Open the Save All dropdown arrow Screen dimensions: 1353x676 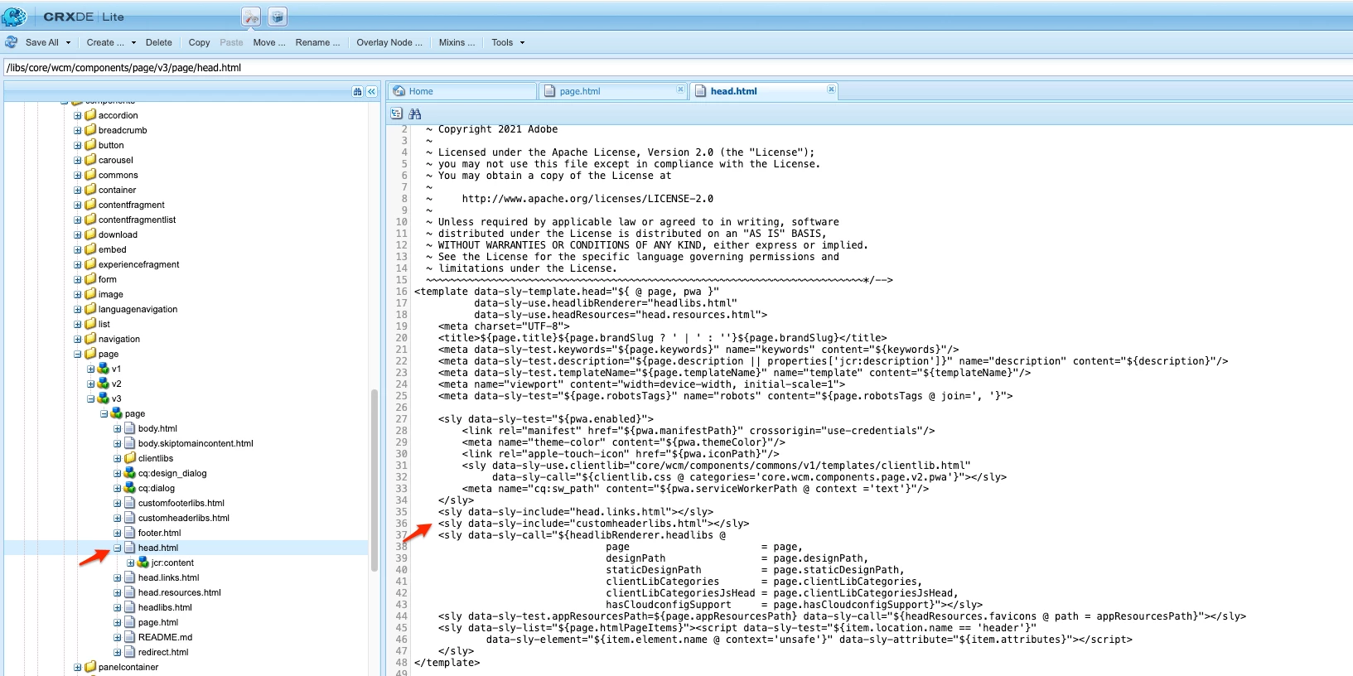68,42
